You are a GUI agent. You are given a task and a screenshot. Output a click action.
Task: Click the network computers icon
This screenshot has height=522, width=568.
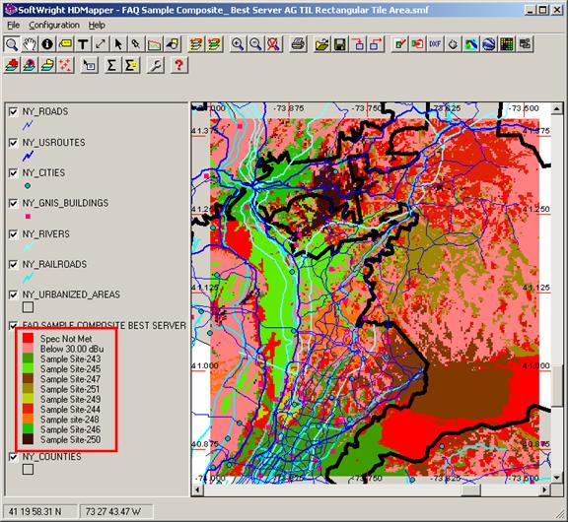[x=525, y=44]
